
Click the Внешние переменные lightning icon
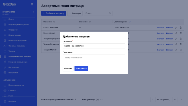click(x=5, y=62)
